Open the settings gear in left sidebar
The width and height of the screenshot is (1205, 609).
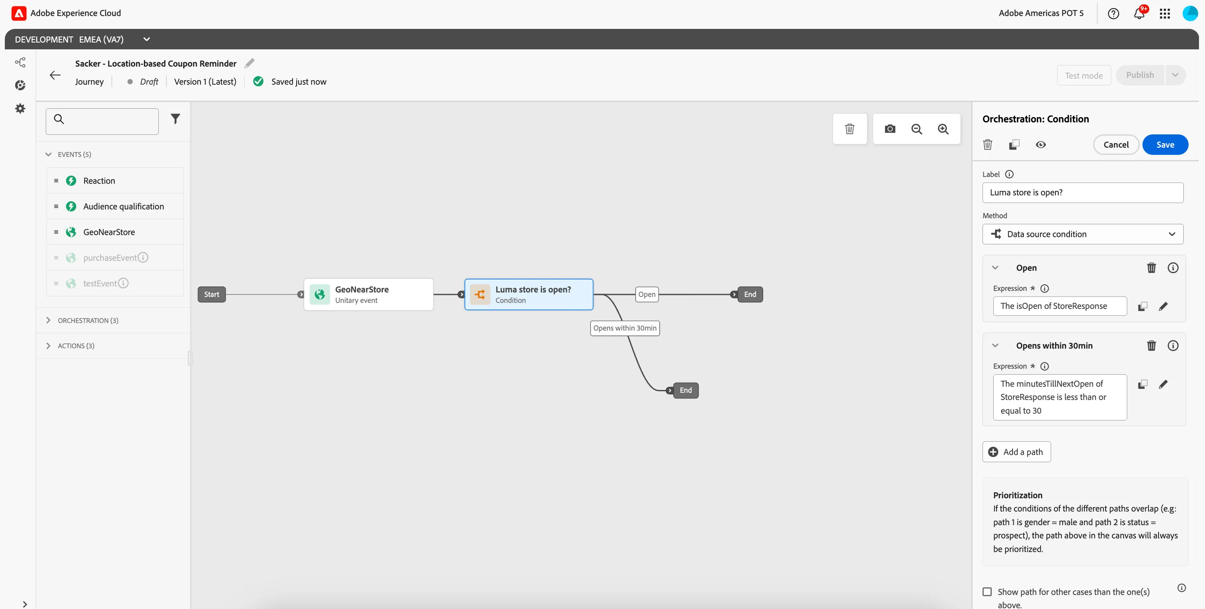coord(20,109)
